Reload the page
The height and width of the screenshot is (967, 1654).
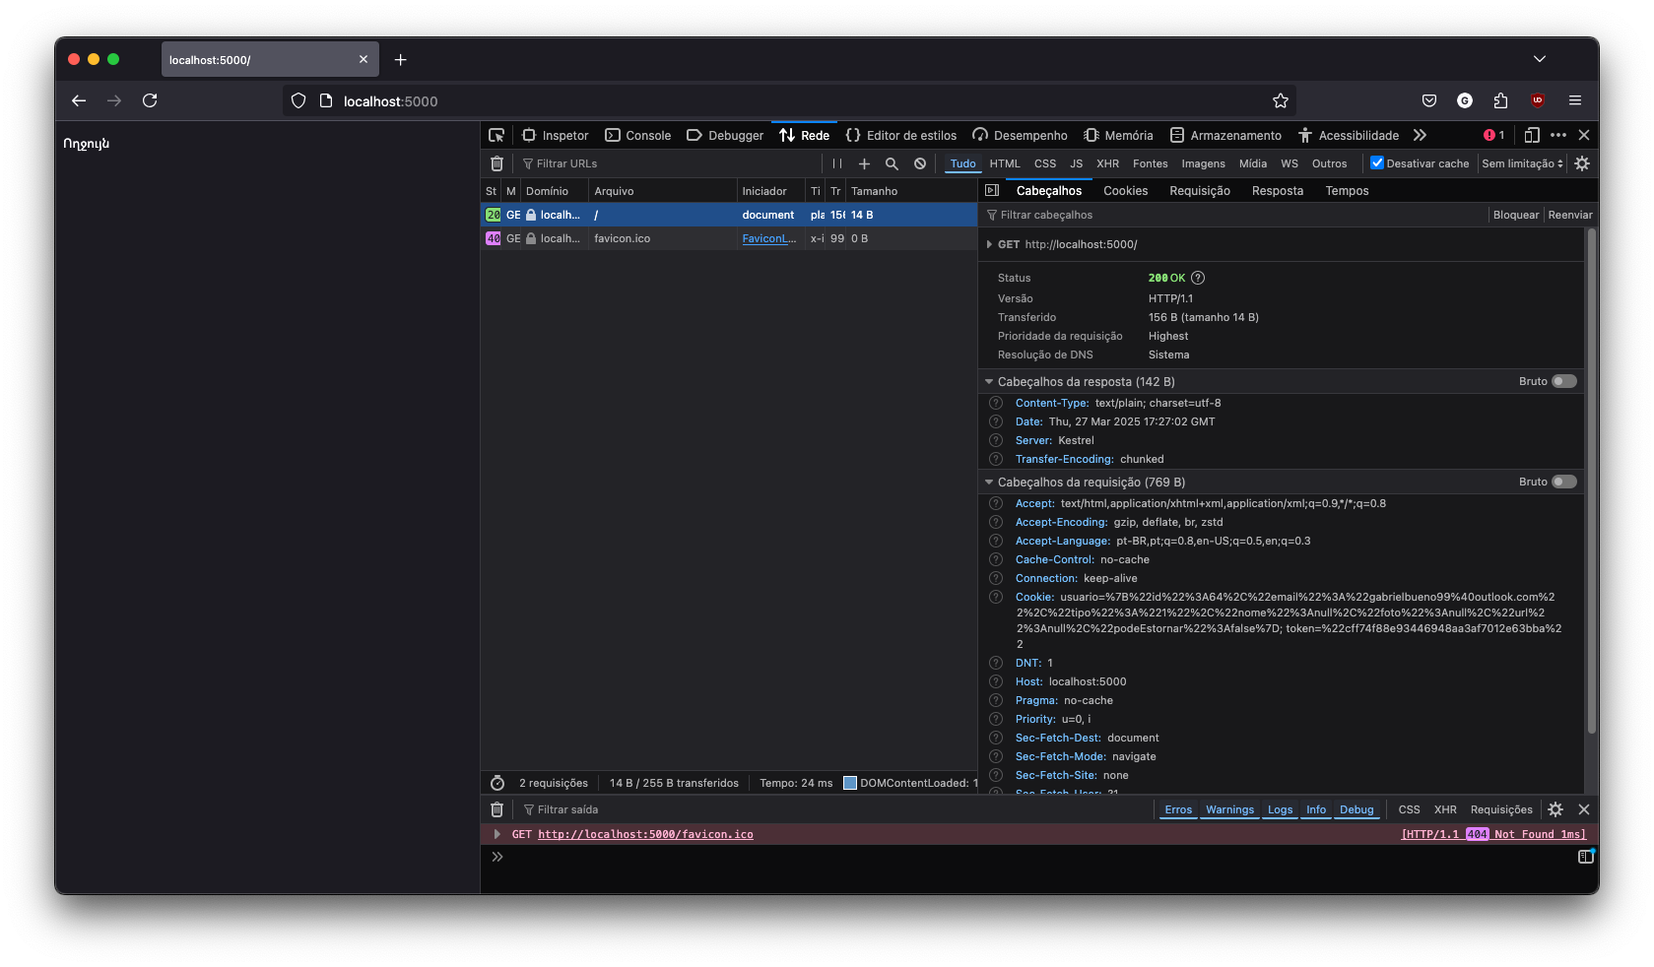pos(150,101)
